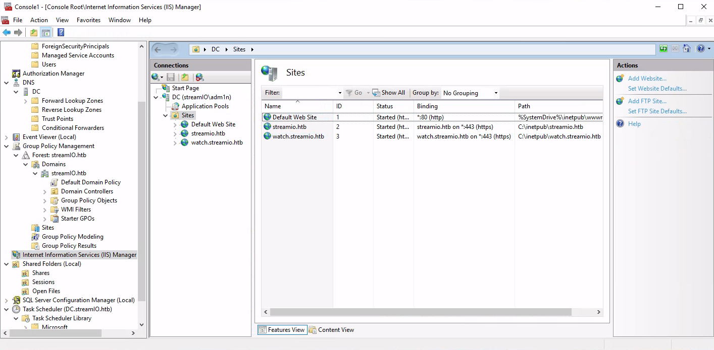Click the Add FTP Site... link

coord(647,101)
